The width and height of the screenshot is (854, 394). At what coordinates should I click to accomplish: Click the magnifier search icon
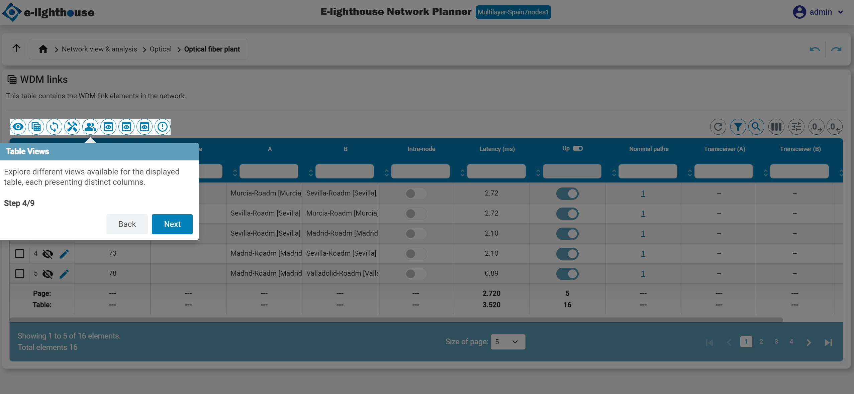(x=756, y=127)
